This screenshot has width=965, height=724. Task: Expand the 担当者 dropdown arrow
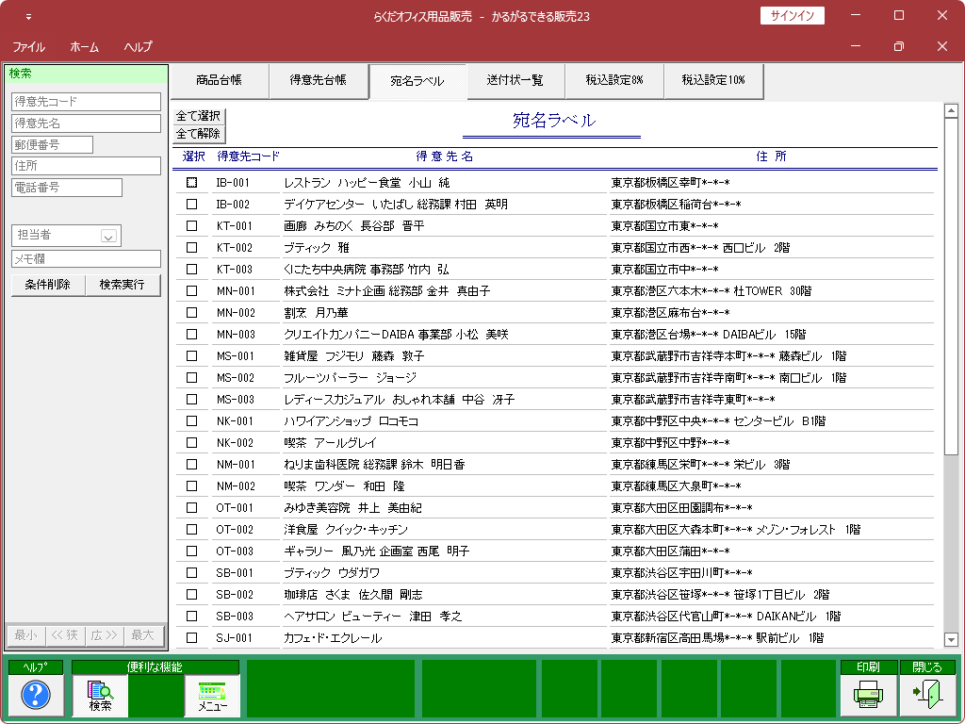coord(109,236)
